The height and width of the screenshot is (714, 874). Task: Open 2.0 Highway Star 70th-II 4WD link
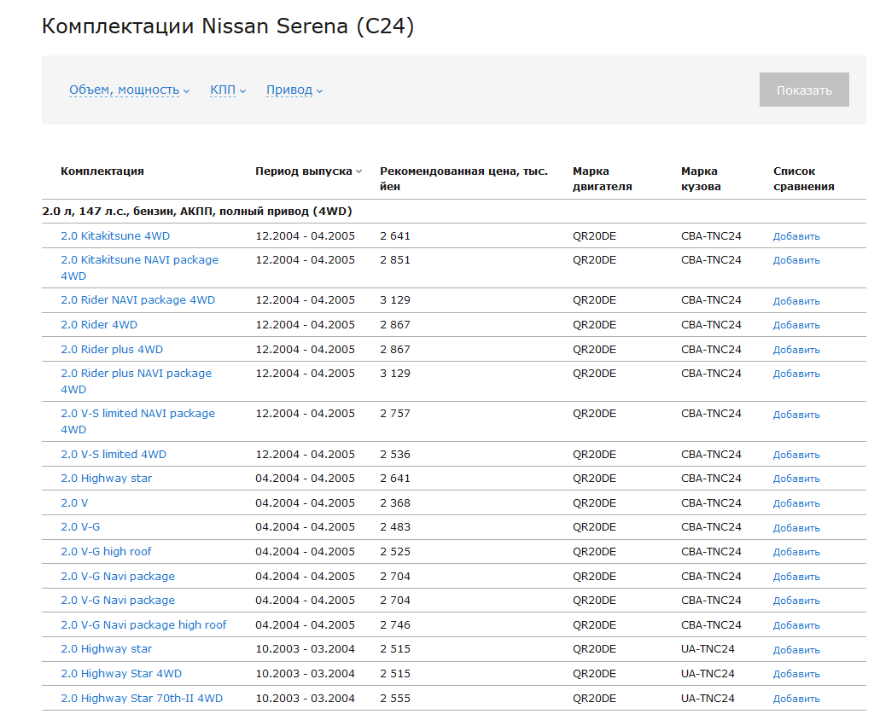(142, 698)
